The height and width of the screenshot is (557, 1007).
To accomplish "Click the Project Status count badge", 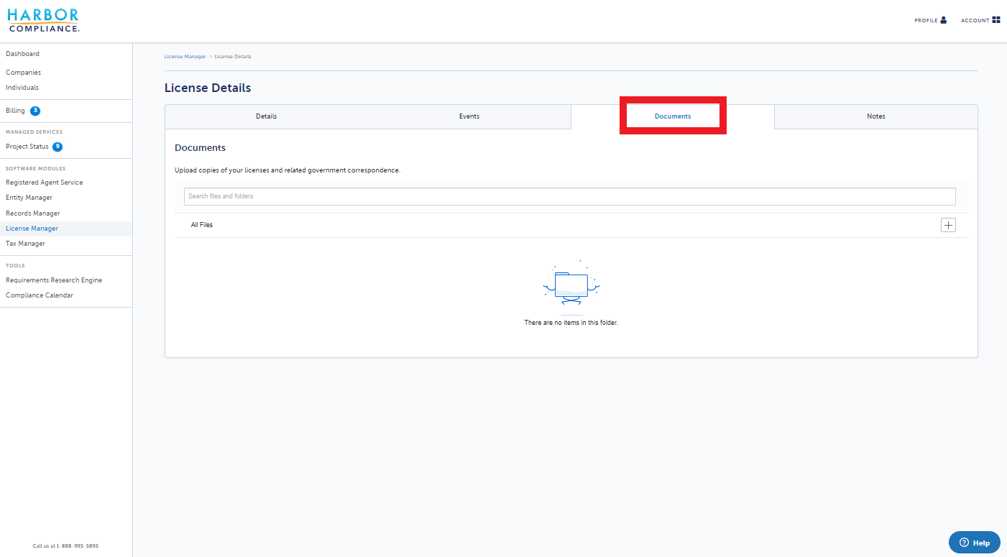I will pyautogui.click(x=58, y=147).
